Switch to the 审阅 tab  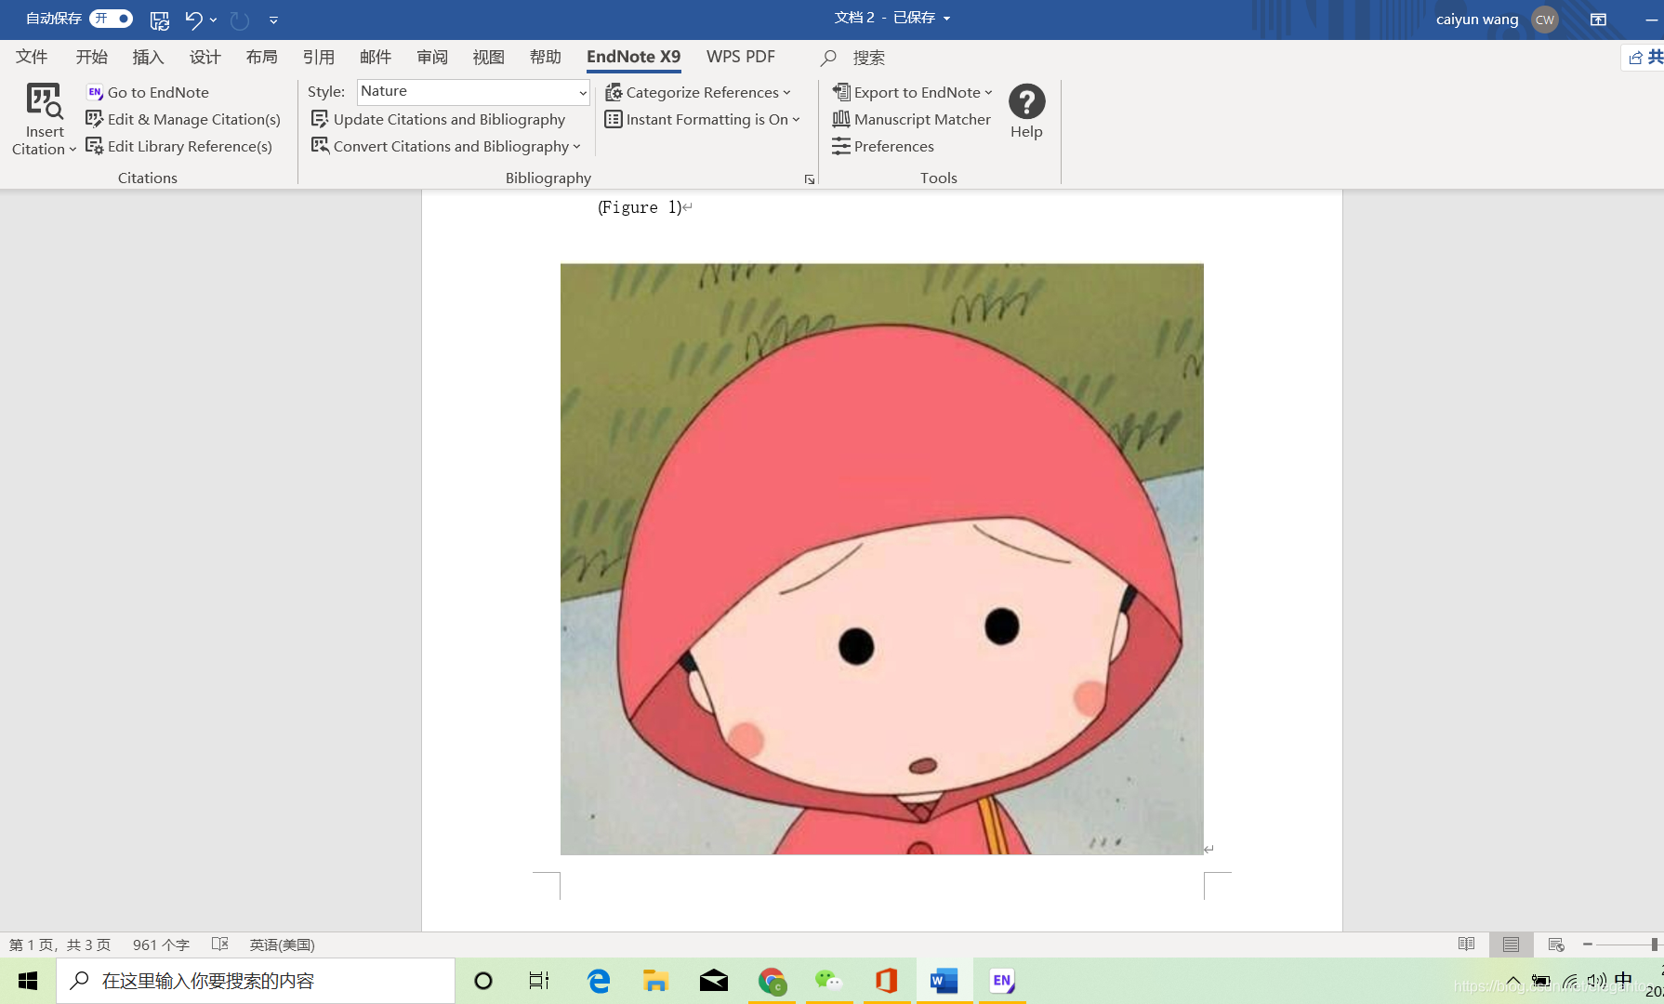coord(432,58)
